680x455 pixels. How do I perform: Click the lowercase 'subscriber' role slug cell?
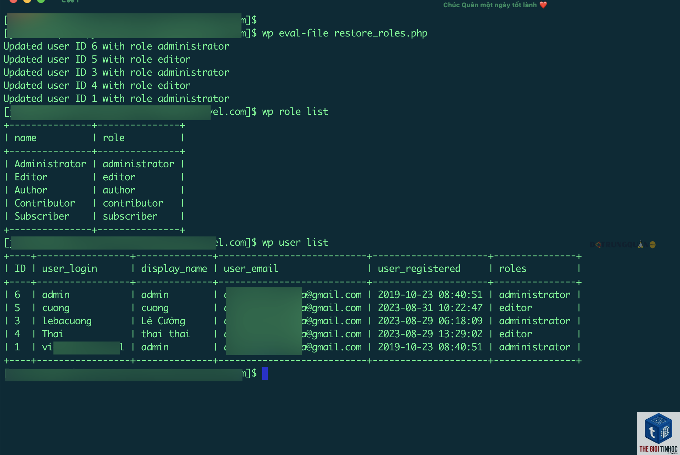coord(130,216)
